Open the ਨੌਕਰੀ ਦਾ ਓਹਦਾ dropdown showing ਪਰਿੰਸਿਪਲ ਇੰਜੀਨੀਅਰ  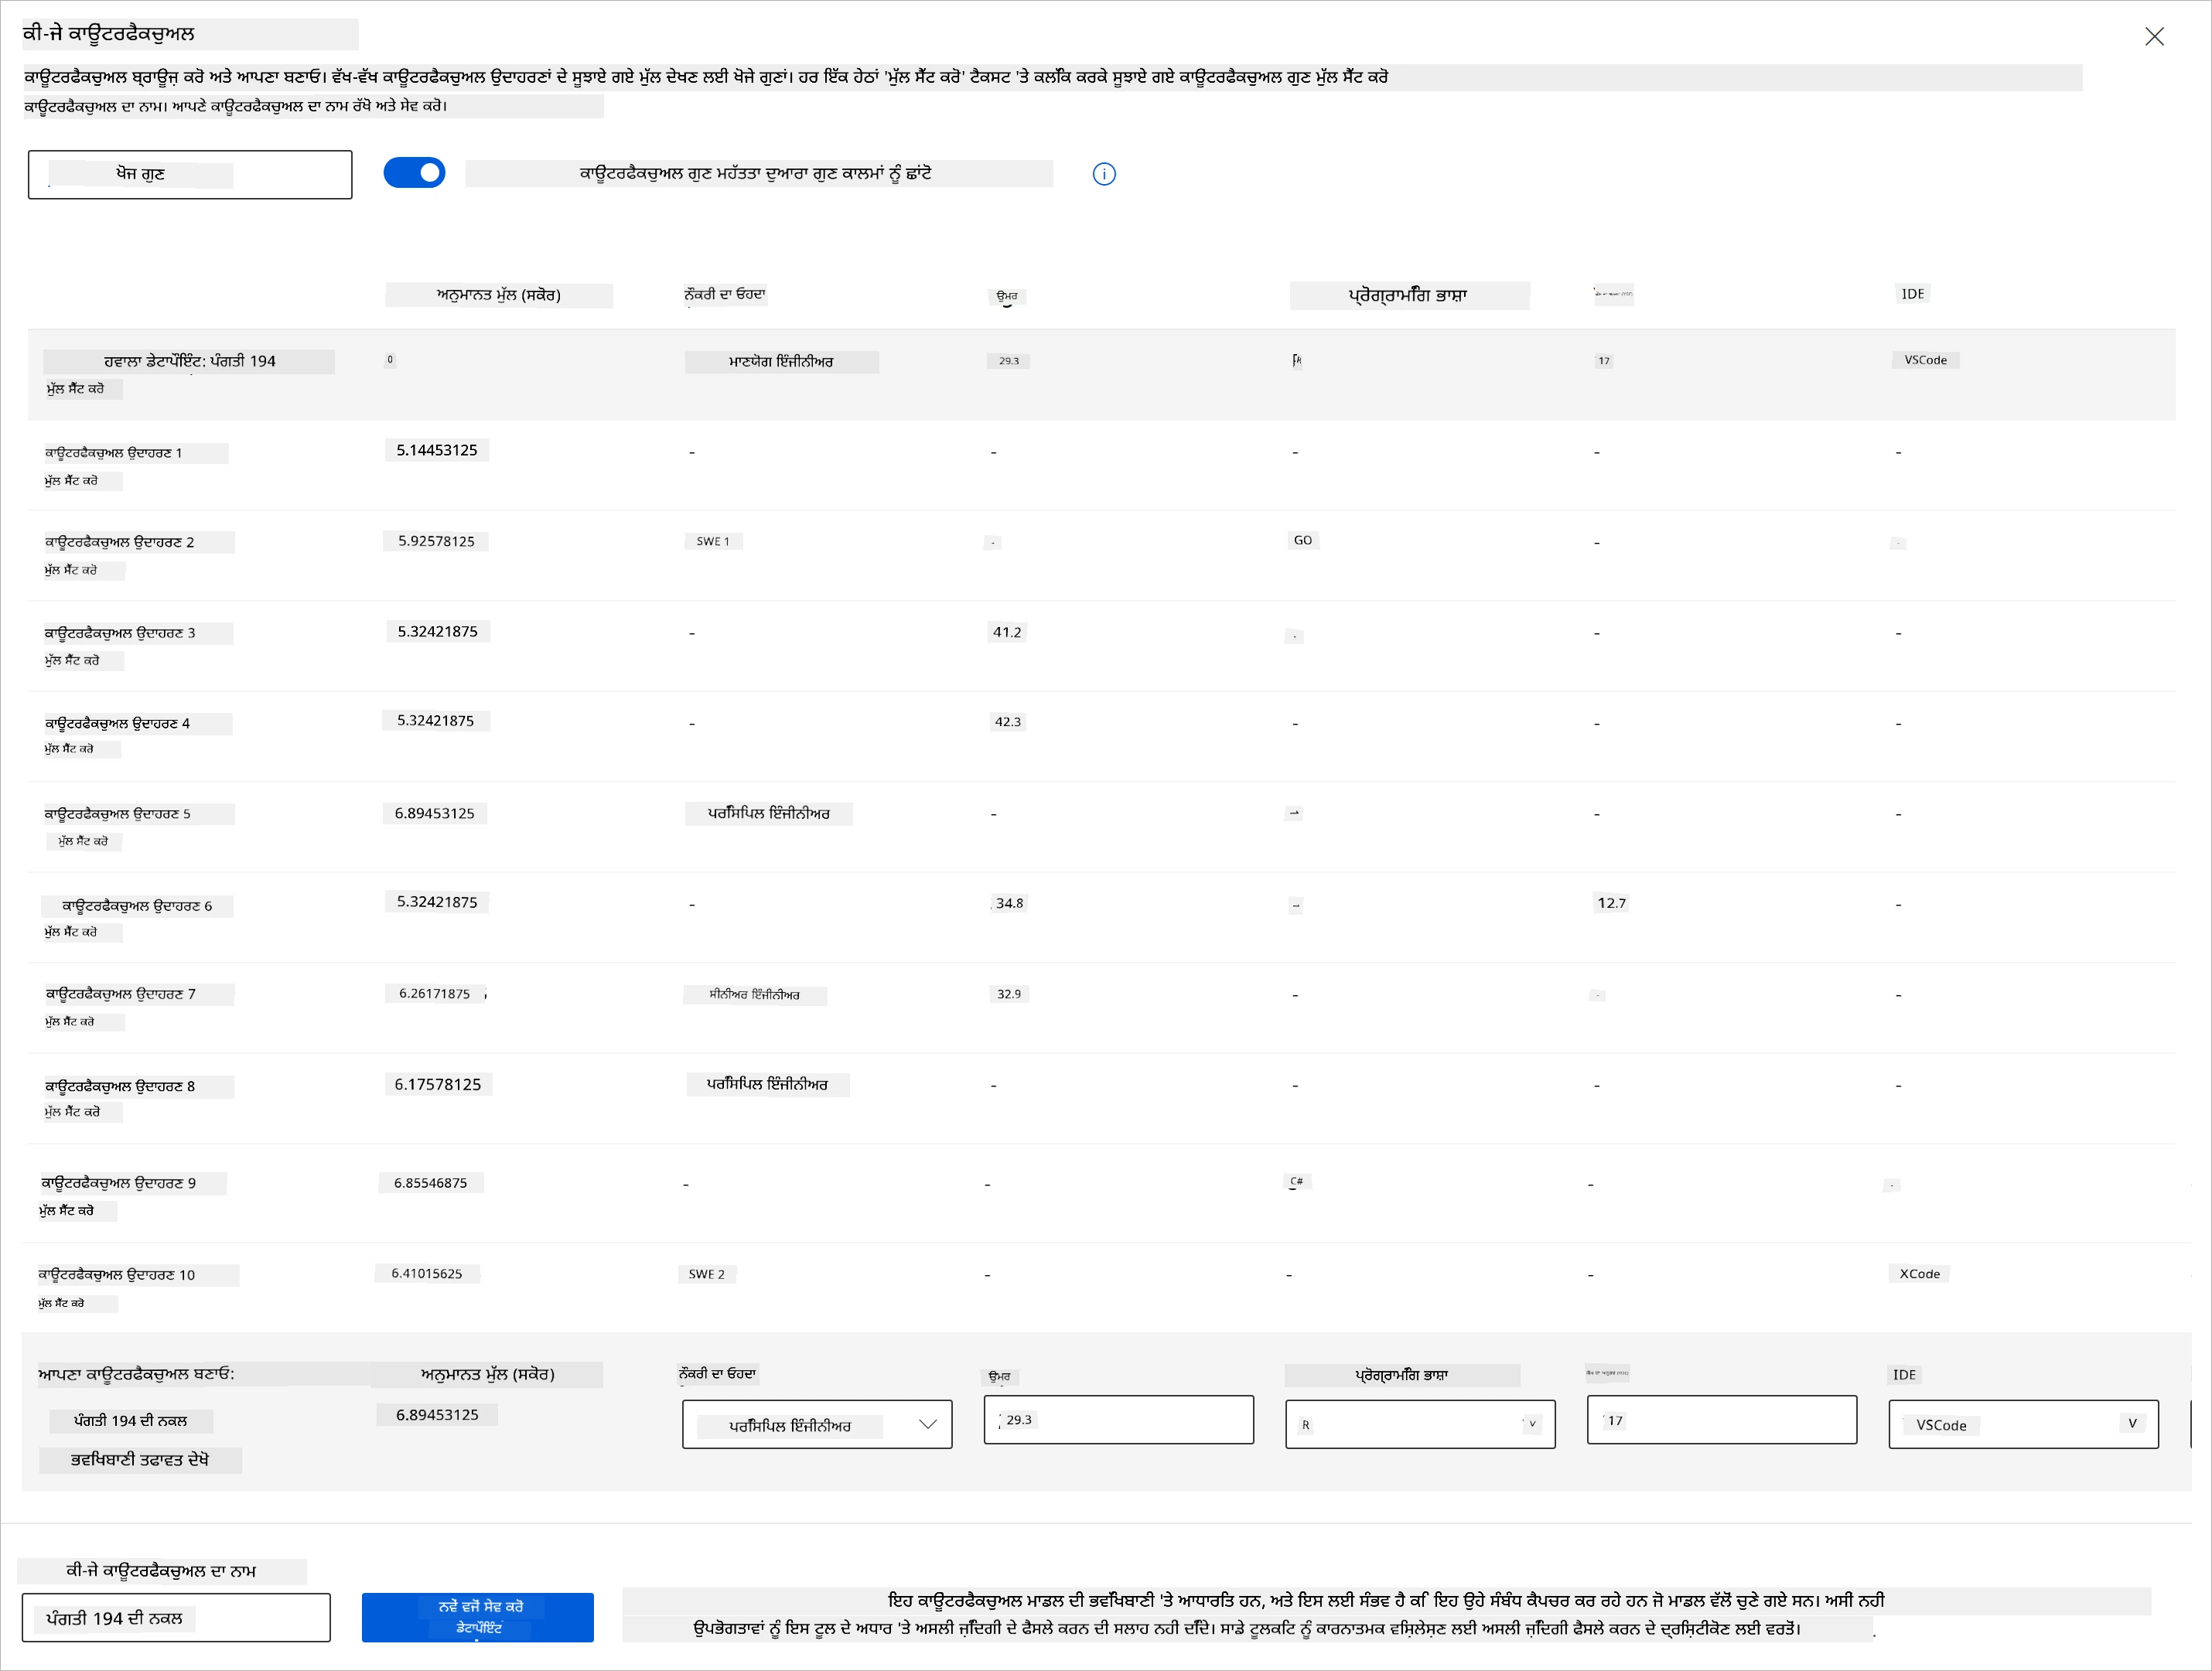817,1424
